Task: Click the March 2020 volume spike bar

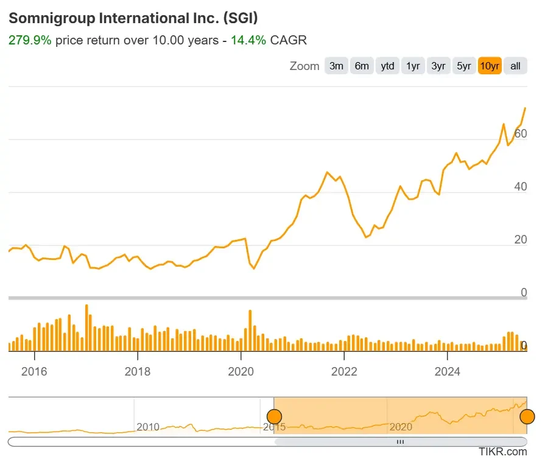Action: (x=250, y=331)
